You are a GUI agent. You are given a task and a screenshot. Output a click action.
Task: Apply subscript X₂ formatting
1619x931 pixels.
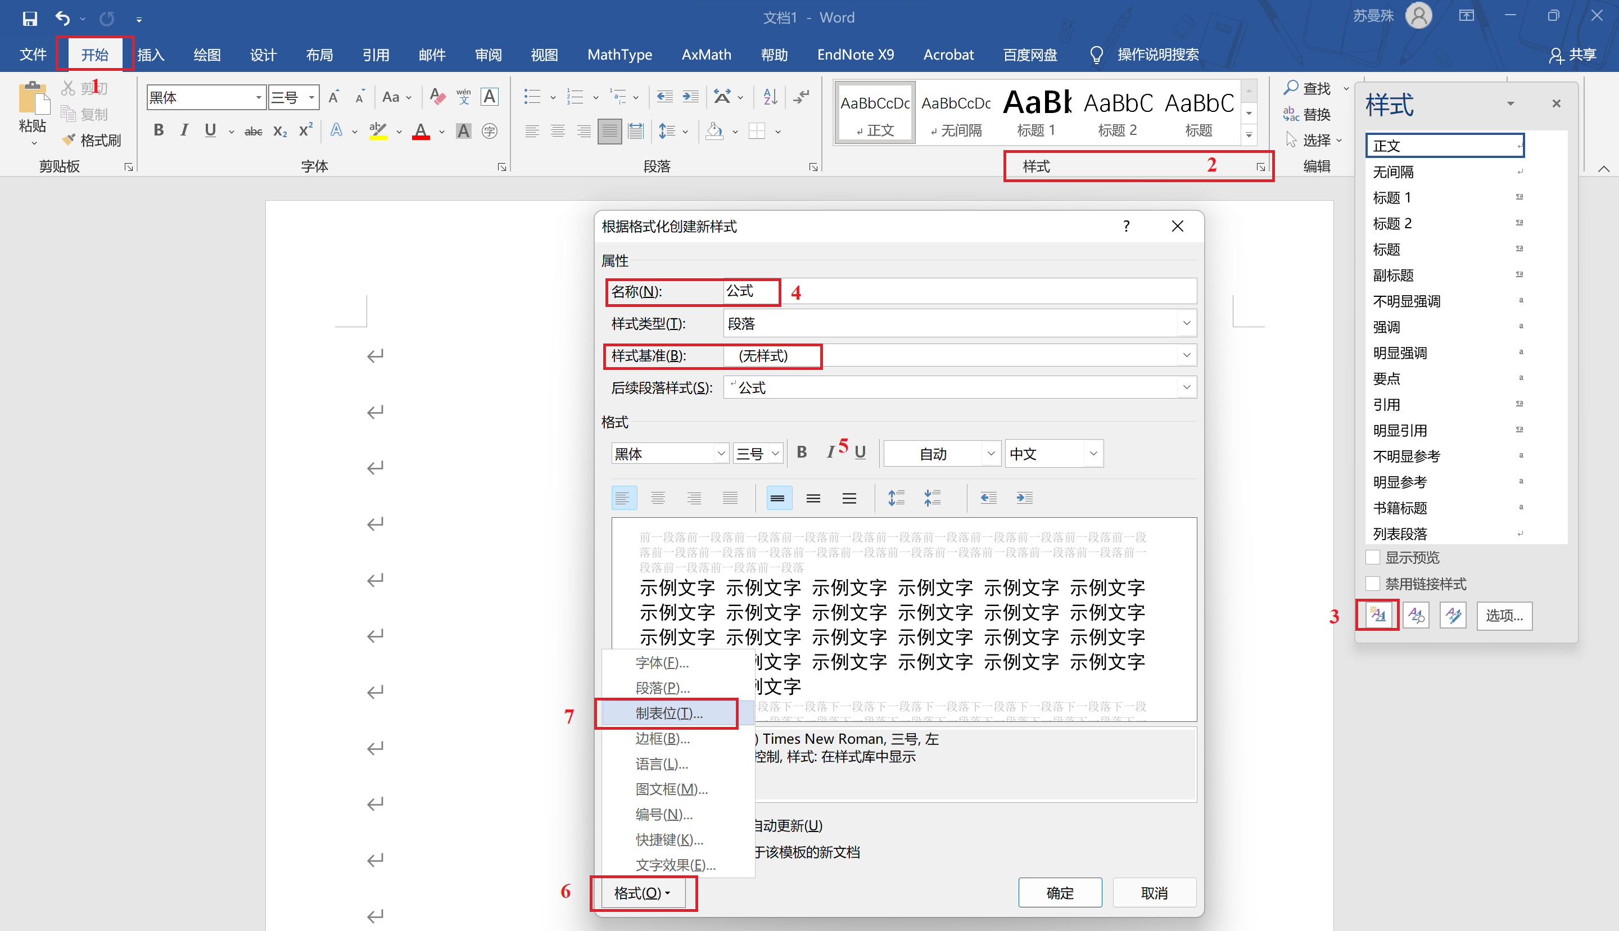(x=280, y=131)
